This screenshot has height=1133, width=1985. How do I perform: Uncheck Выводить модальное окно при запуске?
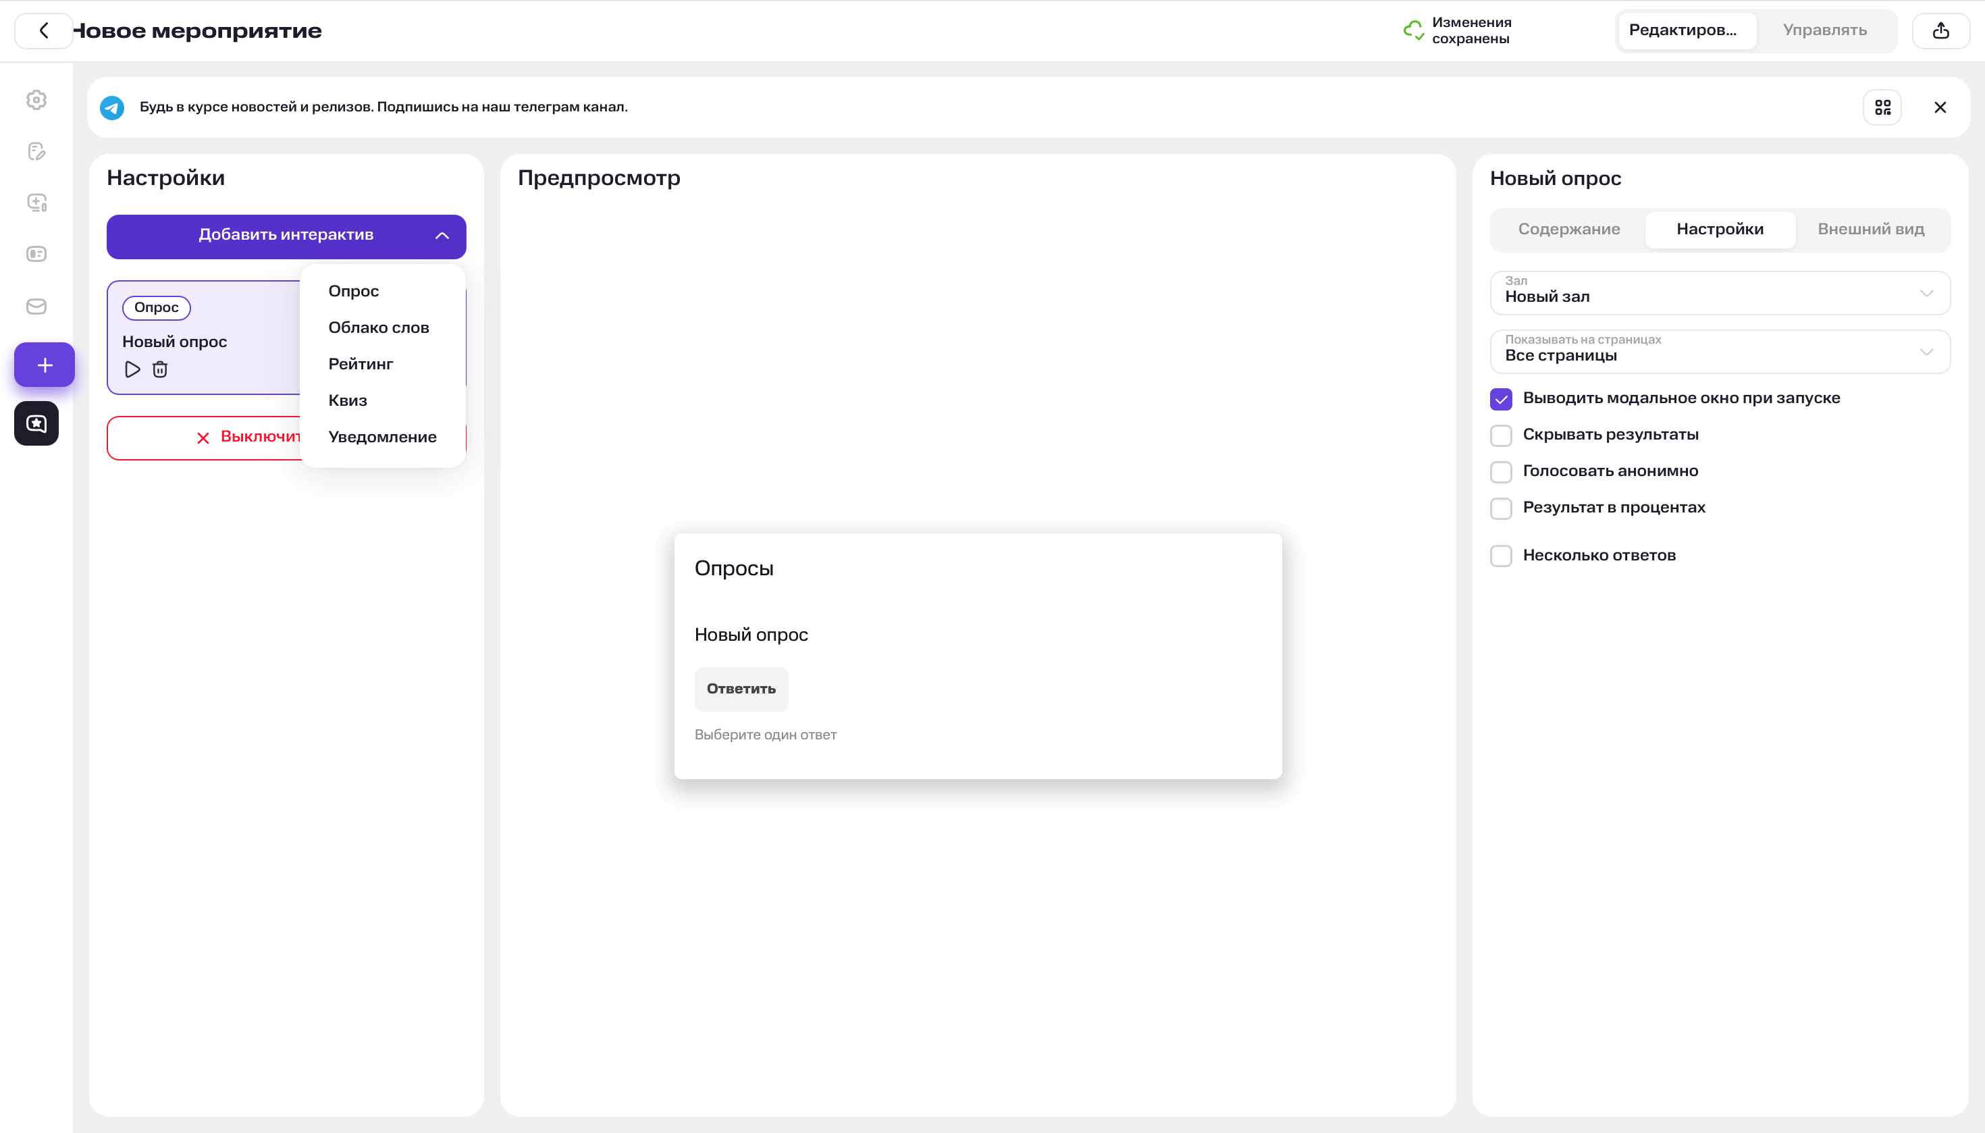1501,399
